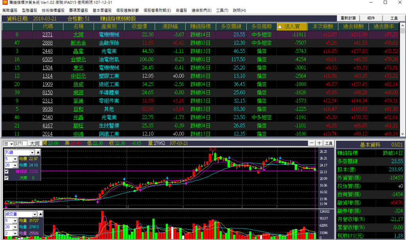Collapse the K線 chart panel with triangle button

click(x=38, y=152)
